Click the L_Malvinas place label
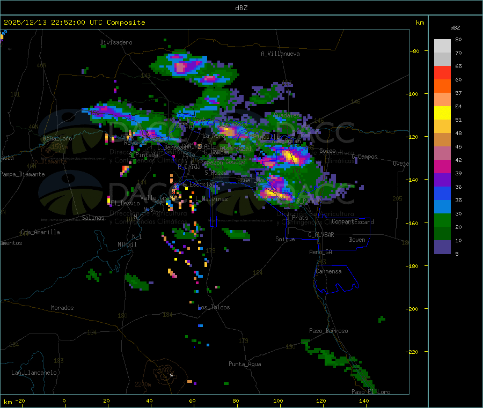 click(211, 199)
